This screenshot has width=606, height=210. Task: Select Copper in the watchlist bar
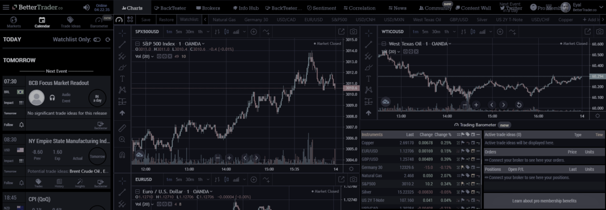(x=566, y=19)
